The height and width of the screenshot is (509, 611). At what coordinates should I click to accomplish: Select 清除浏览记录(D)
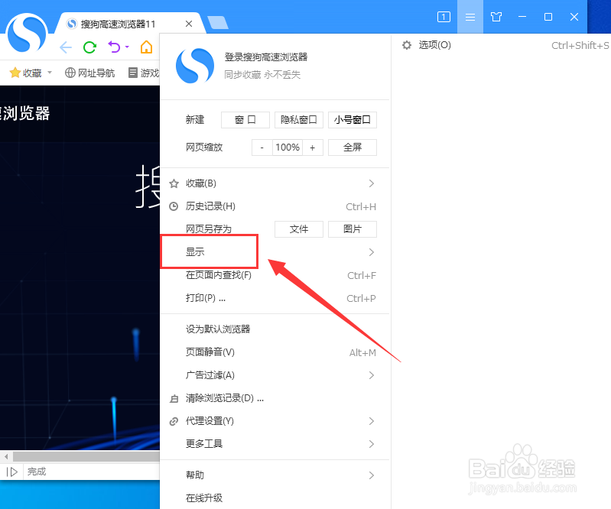[x=275, y=398]
